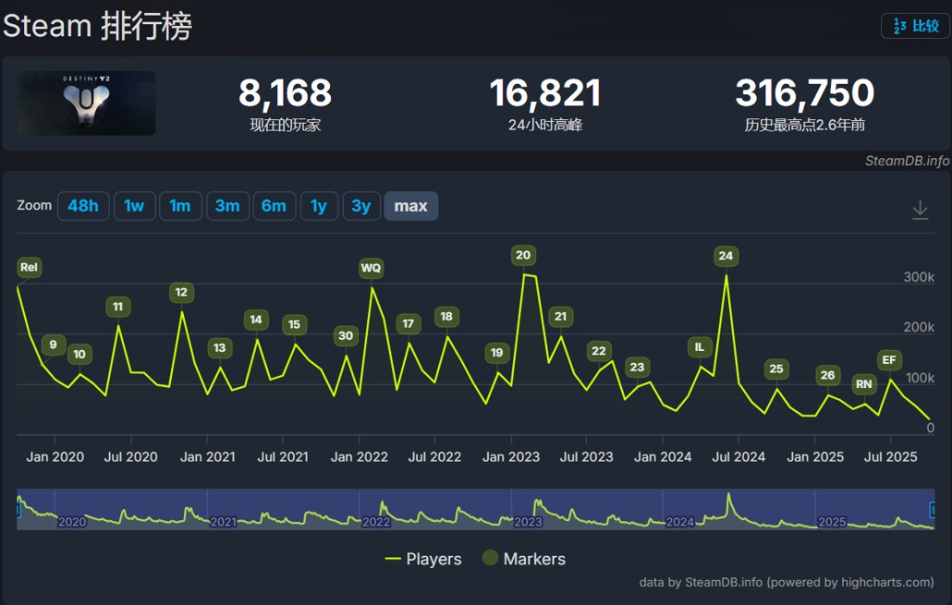Click the Rel release marker
The height and width of the screenshot is (605, 952).
click(x=30, y=268)
